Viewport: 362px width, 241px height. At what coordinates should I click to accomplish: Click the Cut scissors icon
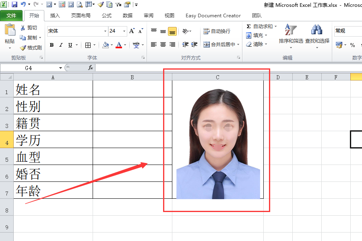pyautogui.click(x=23, y=28)
